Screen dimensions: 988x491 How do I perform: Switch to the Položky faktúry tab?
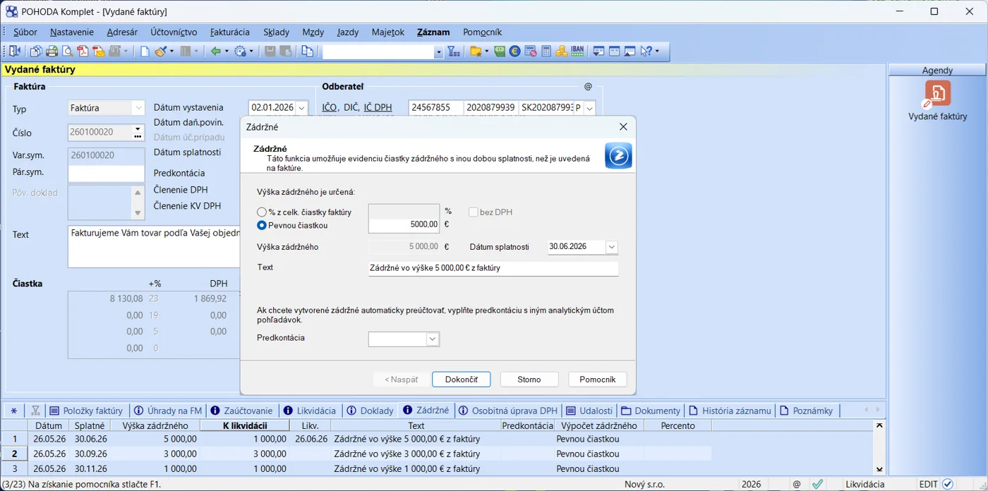click(x=87, y=411)
